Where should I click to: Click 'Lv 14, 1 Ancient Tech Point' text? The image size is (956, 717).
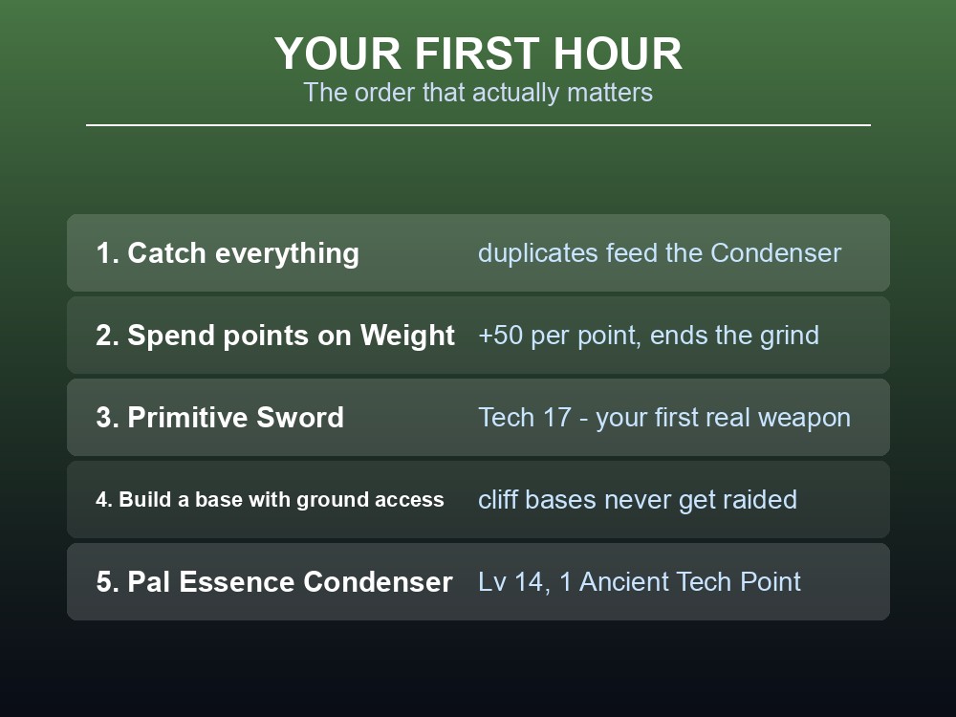[x=639, y=581]
